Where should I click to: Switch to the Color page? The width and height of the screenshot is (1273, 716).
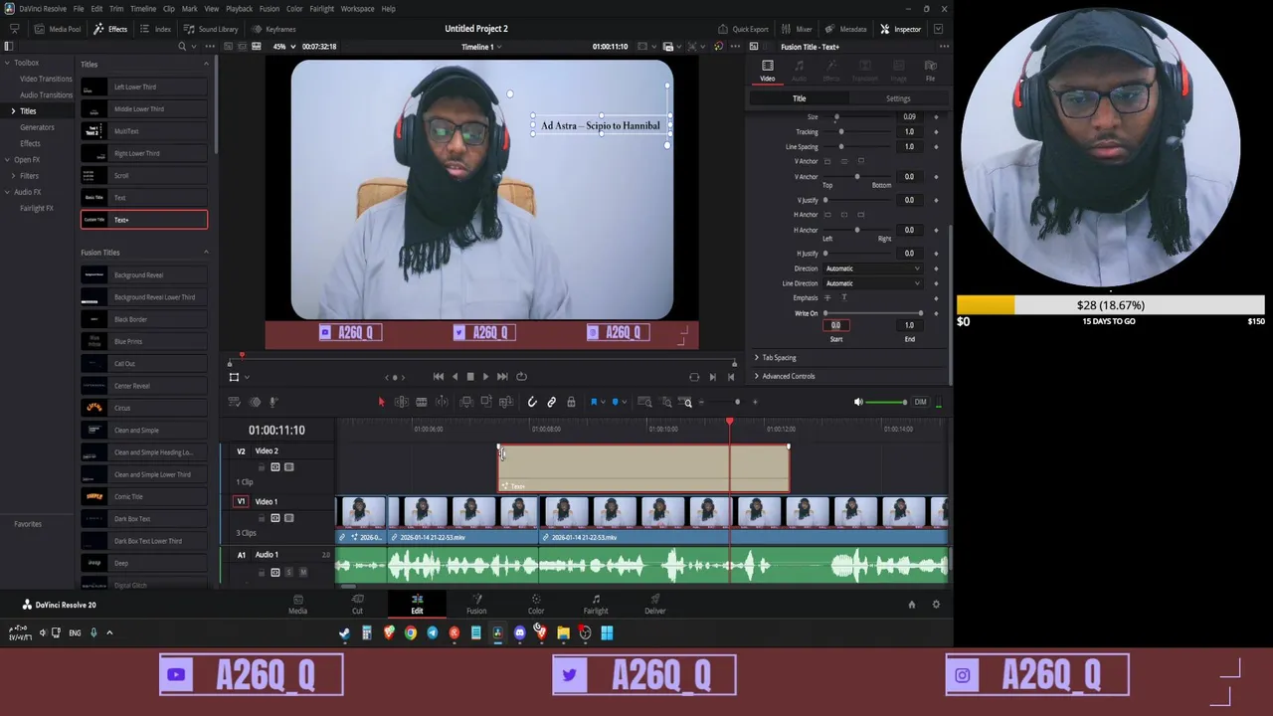536,604
